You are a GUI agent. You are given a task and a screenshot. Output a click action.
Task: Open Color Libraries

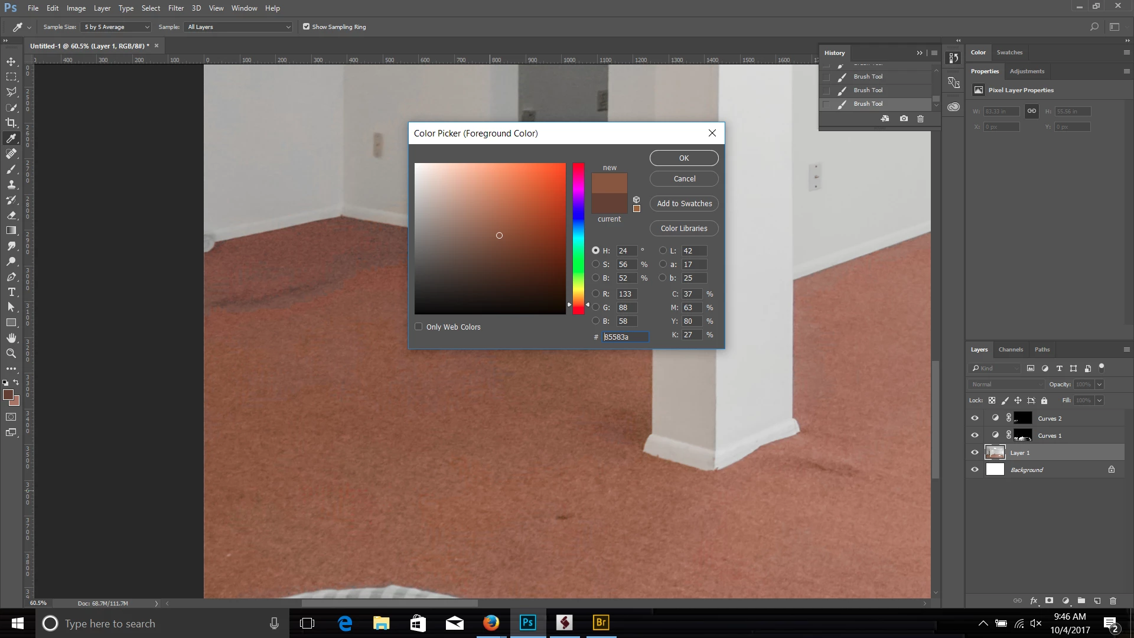(684, 228)
